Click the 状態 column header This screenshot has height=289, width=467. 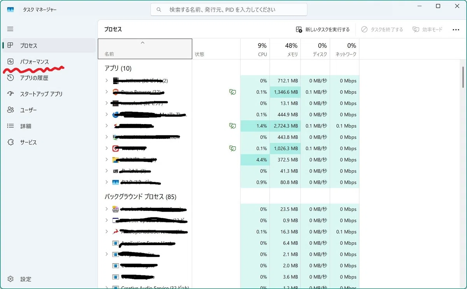[216, 49]
